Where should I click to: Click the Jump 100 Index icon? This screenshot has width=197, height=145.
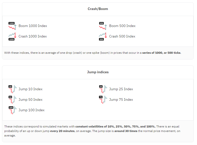tap(13, 110)
